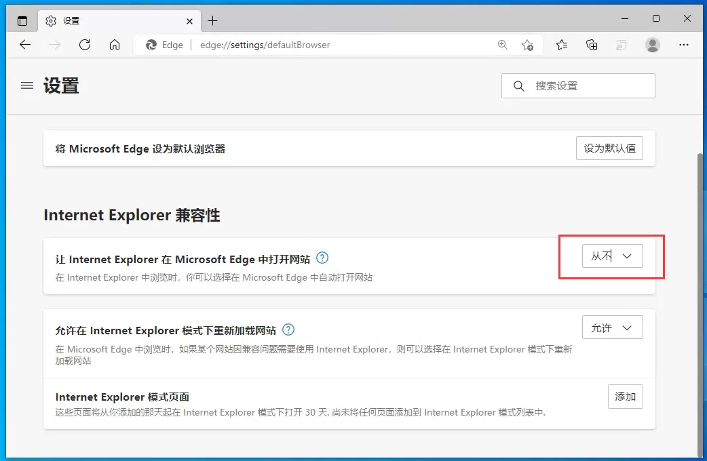This screenshot has width=707, height=461.
Task: Click the profile avatar icon
Action: click(x=652, y=45)
